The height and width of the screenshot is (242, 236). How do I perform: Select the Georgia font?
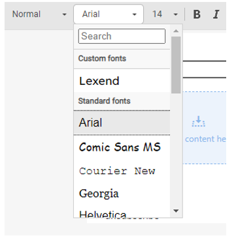click(x=122, y=193)
